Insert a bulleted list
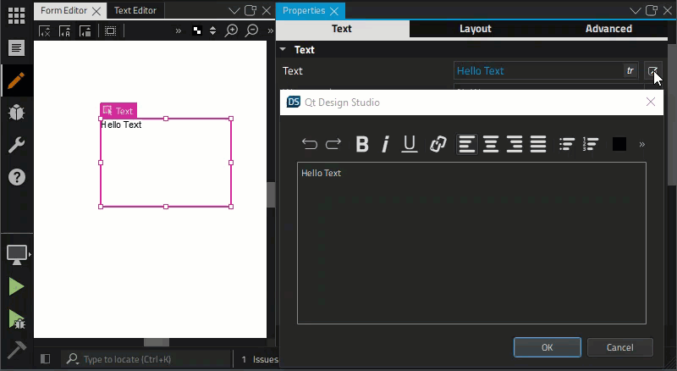This screenshot has height=371, width=677. [x=567, y=144]
